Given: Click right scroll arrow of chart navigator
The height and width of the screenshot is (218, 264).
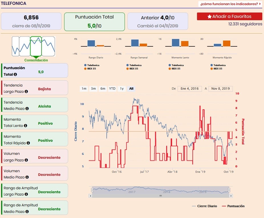Looking at the screenshot, I should (x=231, y=196).
